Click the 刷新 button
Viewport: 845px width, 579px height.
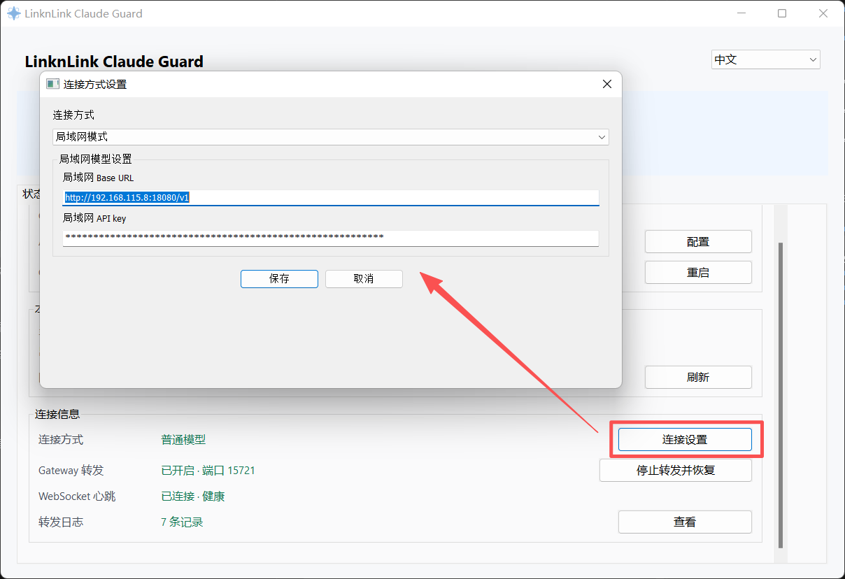698,377
